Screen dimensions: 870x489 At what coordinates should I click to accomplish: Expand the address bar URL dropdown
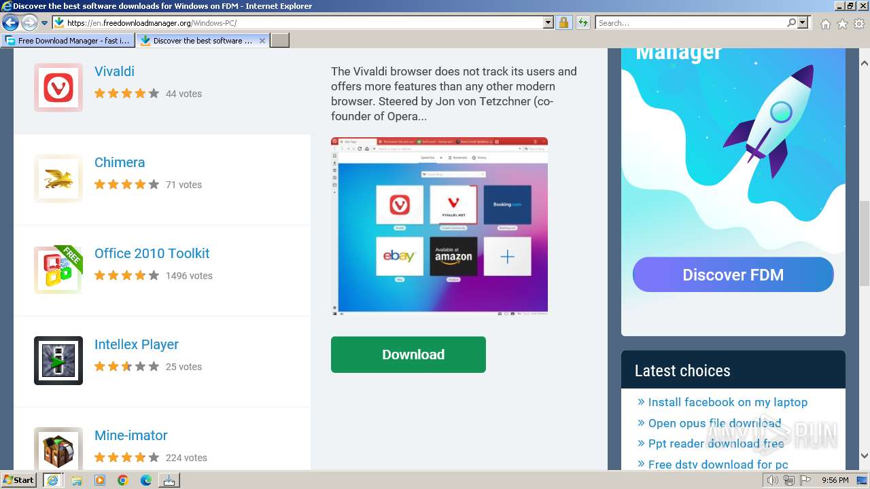[549, 22]
